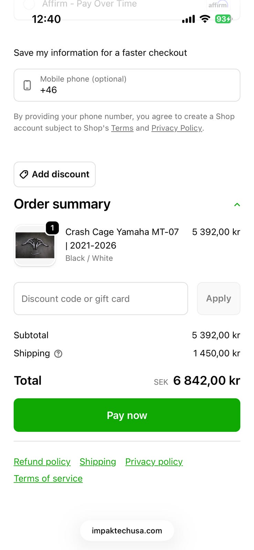
Task: Open the Refund policy footer link
Action: [x=42, y=462]
